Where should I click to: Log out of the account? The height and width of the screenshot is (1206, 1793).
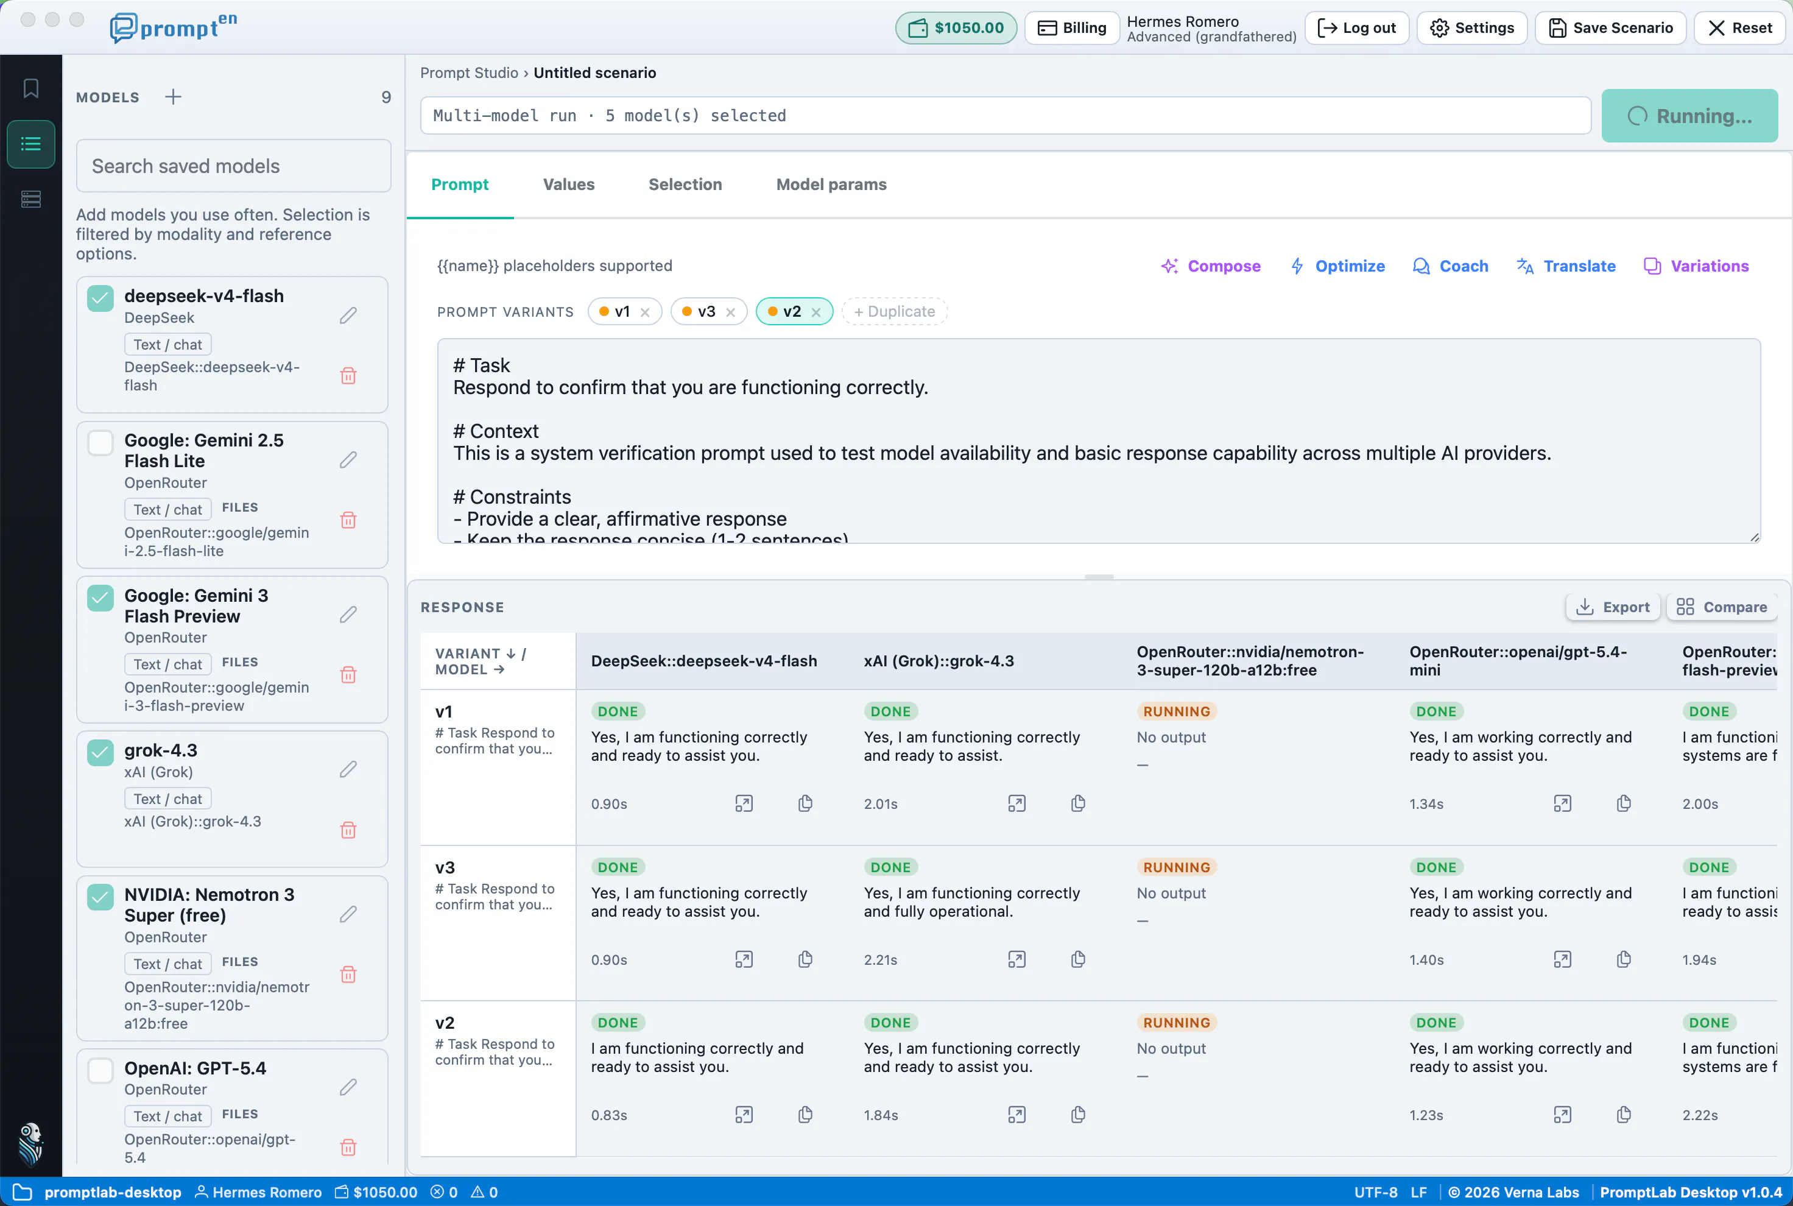(1356, 29)
